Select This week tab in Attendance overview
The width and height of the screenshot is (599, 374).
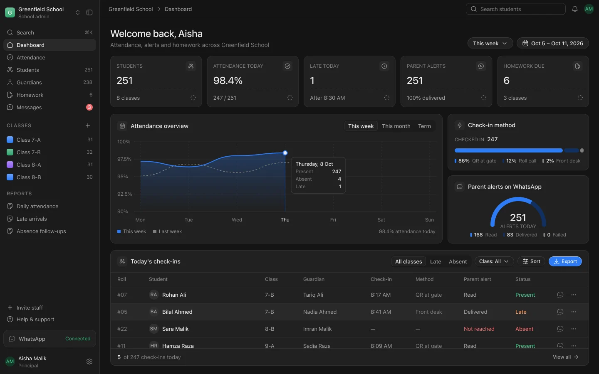(361, 126)
